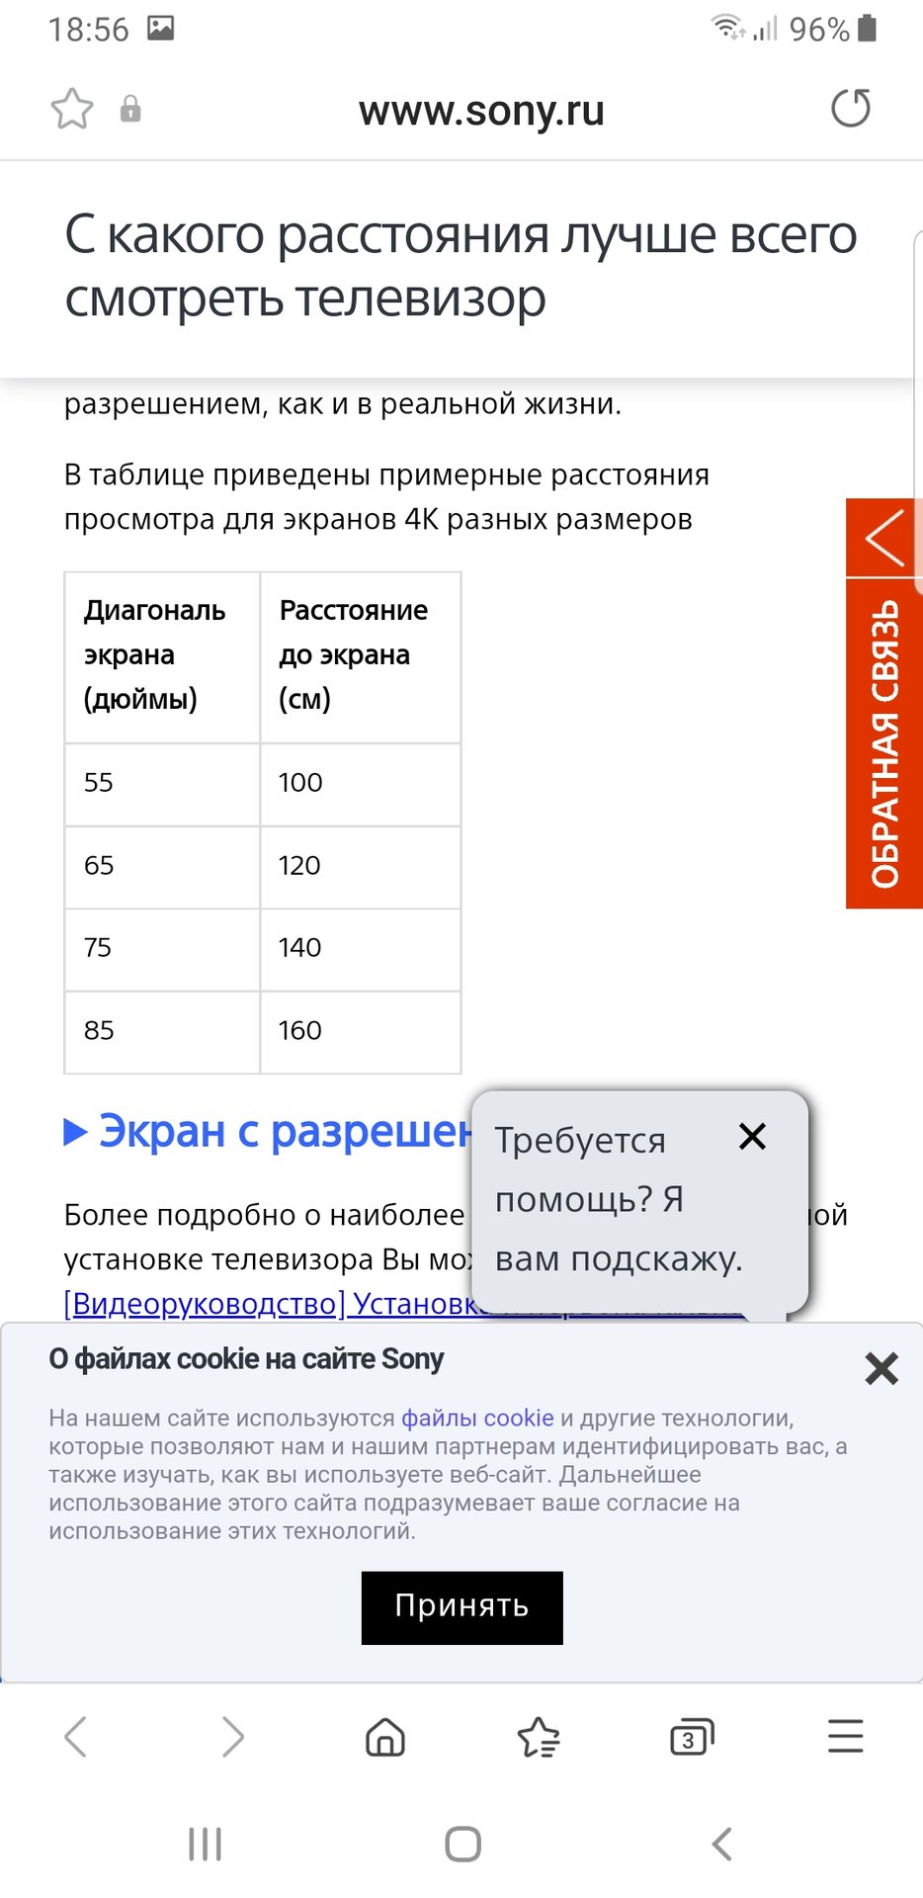Open the bookmarks list star icon
Screen dimensions: 923x1898
pos(539,1737)
